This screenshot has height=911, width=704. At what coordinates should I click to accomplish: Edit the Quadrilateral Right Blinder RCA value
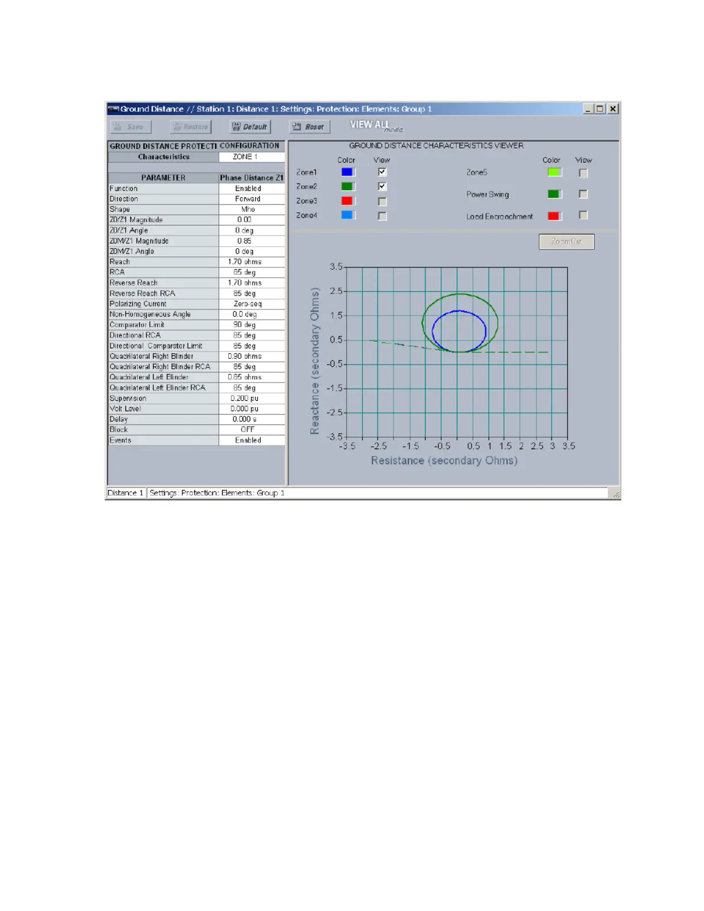pyautogui.click(x=252, y=366)
